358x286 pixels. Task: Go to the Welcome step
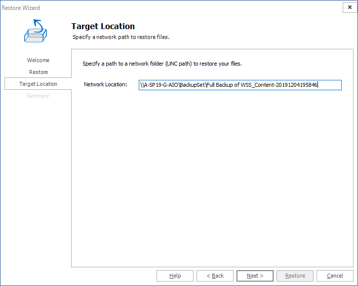pyautogui.click(x=38, y=60)
